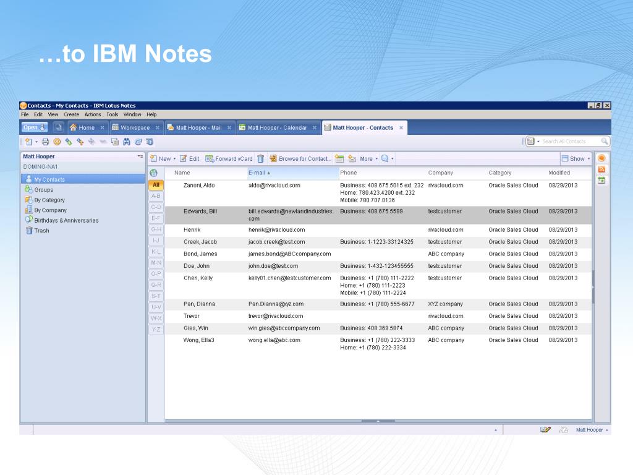This screenshot has height=475, width=633.
Task: Select the A-B alphabet index filter
Action: pyautogui.click(x=156, y=196)
